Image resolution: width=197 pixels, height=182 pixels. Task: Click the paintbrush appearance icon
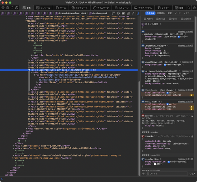coord(133,13)
